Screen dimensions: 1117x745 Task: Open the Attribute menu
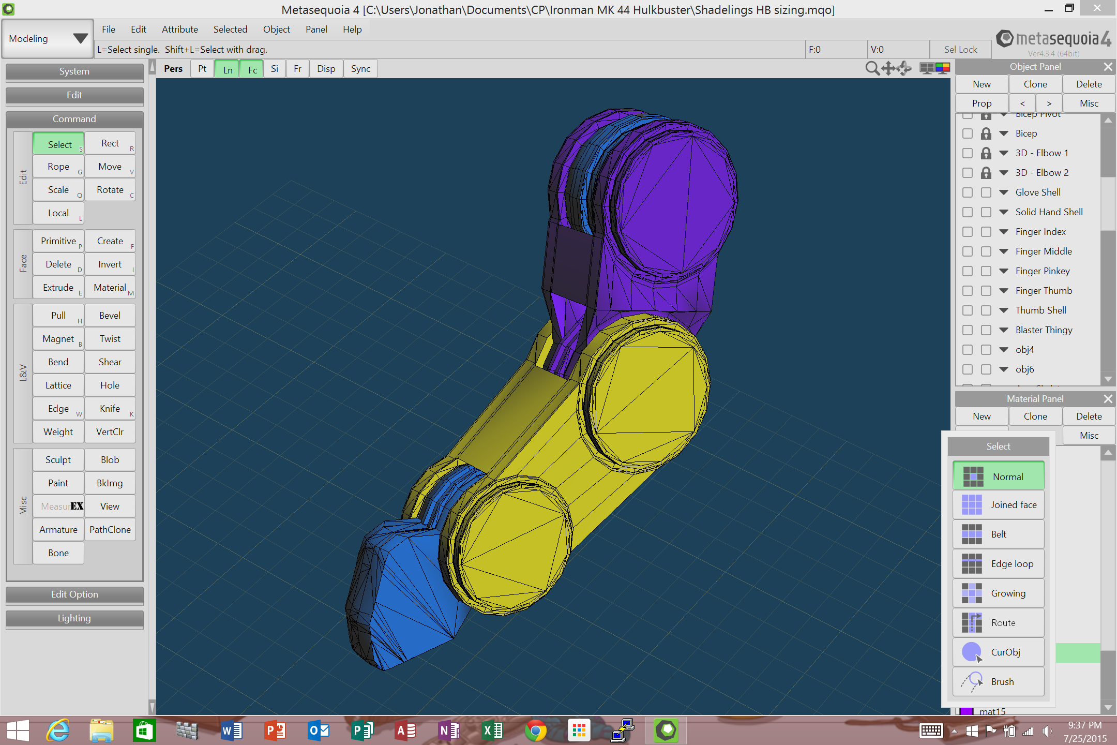[180, 29]
